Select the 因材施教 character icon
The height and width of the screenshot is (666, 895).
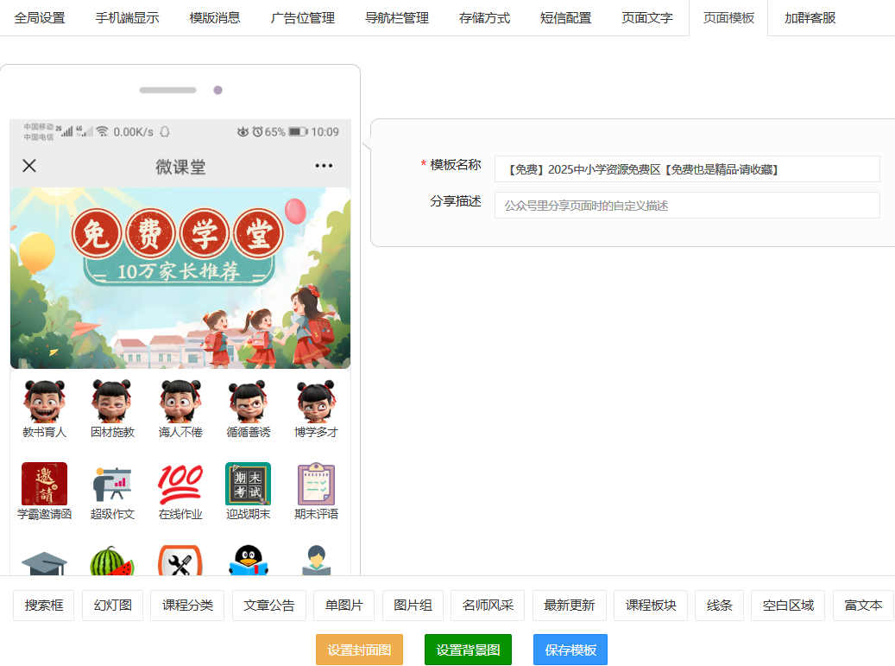click(112, 402)
